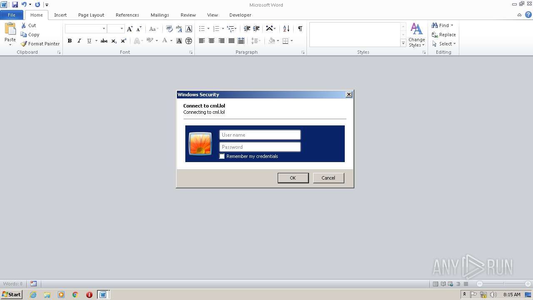Screen dimensions: 533x300
Task: Click the Copy button
Action: click(x=30, y=35)
